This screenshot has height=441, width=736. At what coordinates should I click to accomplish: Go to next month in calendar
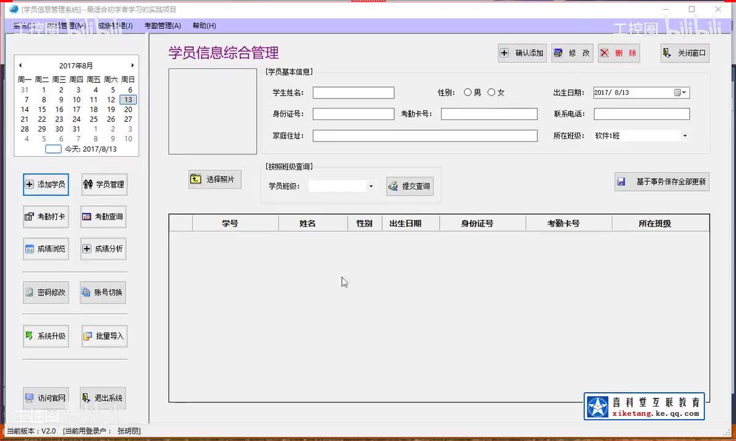click(x=132, y=66)
